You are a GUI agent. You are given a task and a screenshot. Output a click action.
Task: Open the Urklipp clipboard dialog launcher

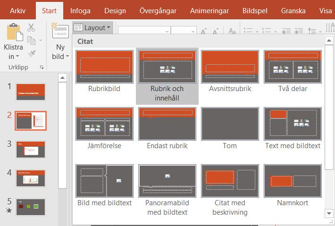point(42,67)
